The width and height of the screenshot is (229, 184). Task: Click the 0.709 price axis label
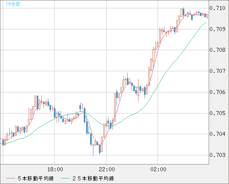point(217,29)
